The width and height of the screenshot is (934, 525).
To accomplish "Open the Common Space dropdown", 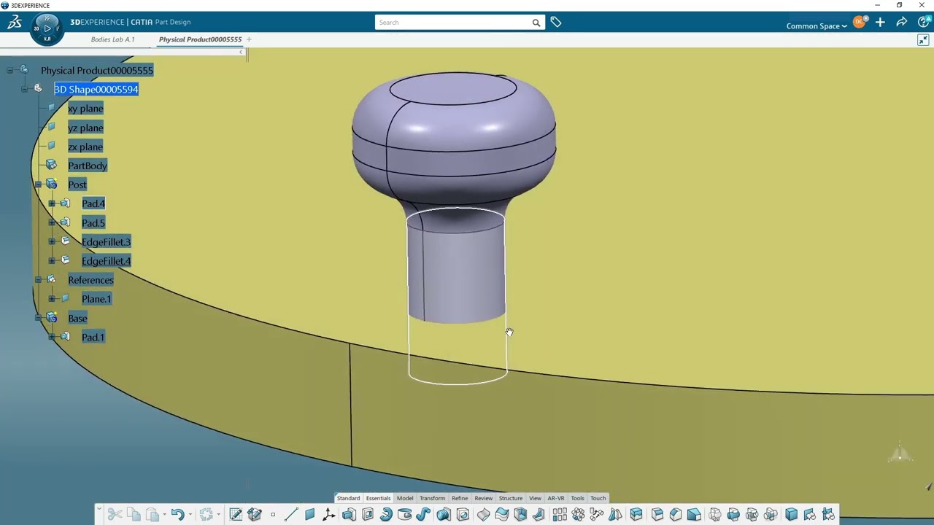I will pos(817,26).
